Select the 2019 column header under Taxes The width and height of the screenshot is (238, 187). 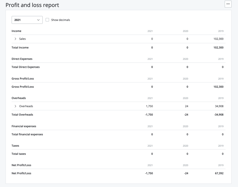(x=221, y=146)
